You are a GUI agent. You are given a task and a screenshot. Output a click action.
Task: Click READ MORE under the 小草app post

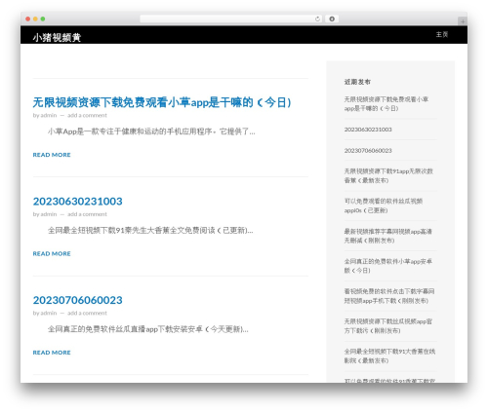tap(52, 155)
